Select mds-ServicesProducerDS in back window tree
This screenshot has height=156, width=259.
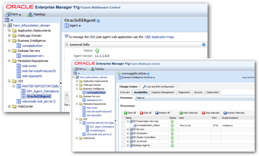pos(39,71)
